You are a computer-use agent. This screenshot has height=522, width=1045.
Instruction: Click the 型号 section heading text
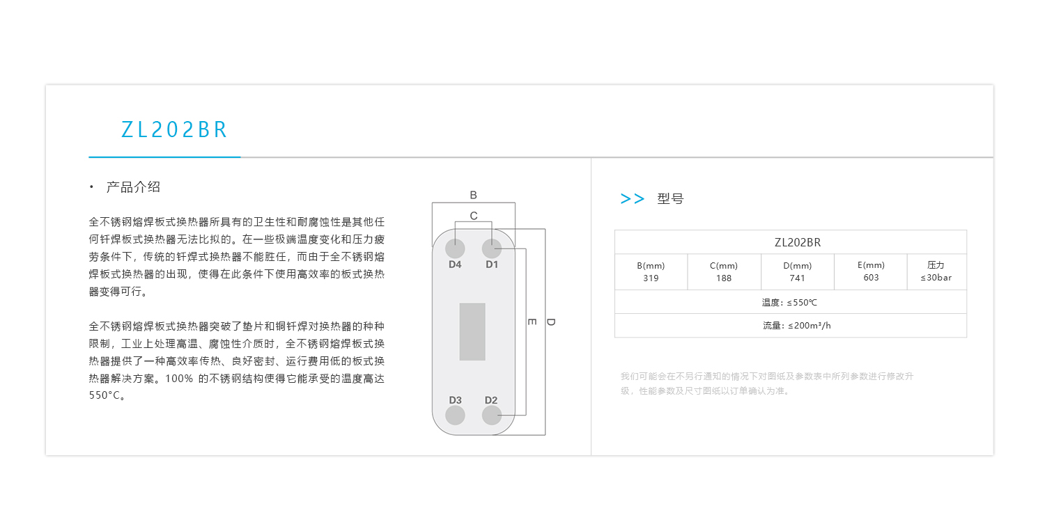click(670, 199)
